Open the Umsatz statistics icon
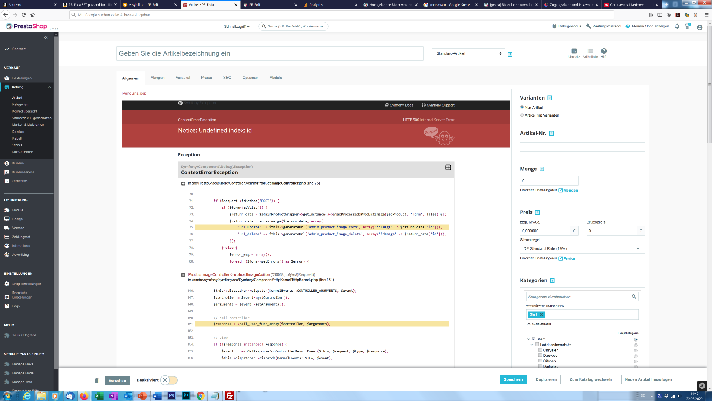This screenshot has width=712, height=401. [x=574, y=51]
